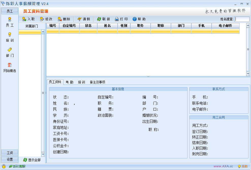Click the 捐助 lightbulb icon
Screen dimensions: 251x170
click(239, 166)
